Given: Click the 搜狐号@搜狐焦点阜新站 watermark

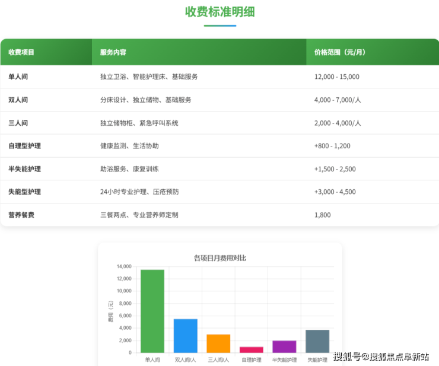Looking at the screenshot, I should (381, 357).
